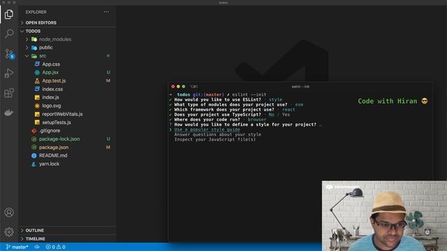Collapse the src folder
The width and height of the screenshot is (447, 251).
27,56
